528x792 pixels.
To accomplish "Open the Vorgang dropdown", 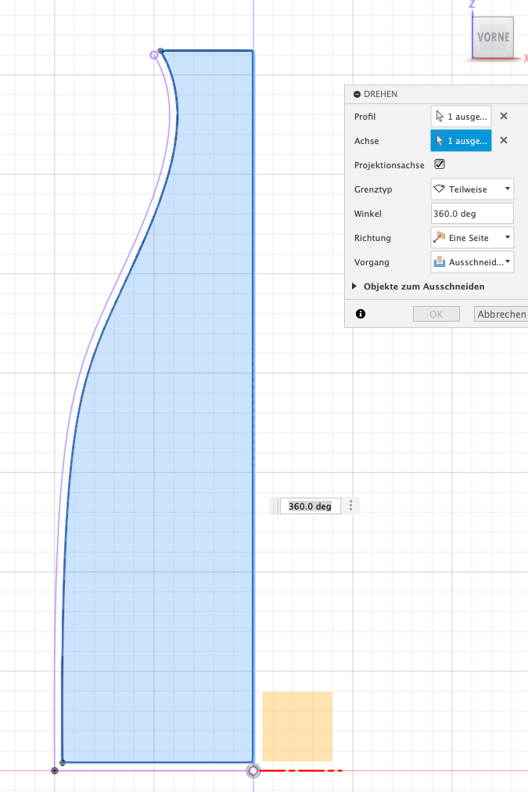I will [472, 261].
